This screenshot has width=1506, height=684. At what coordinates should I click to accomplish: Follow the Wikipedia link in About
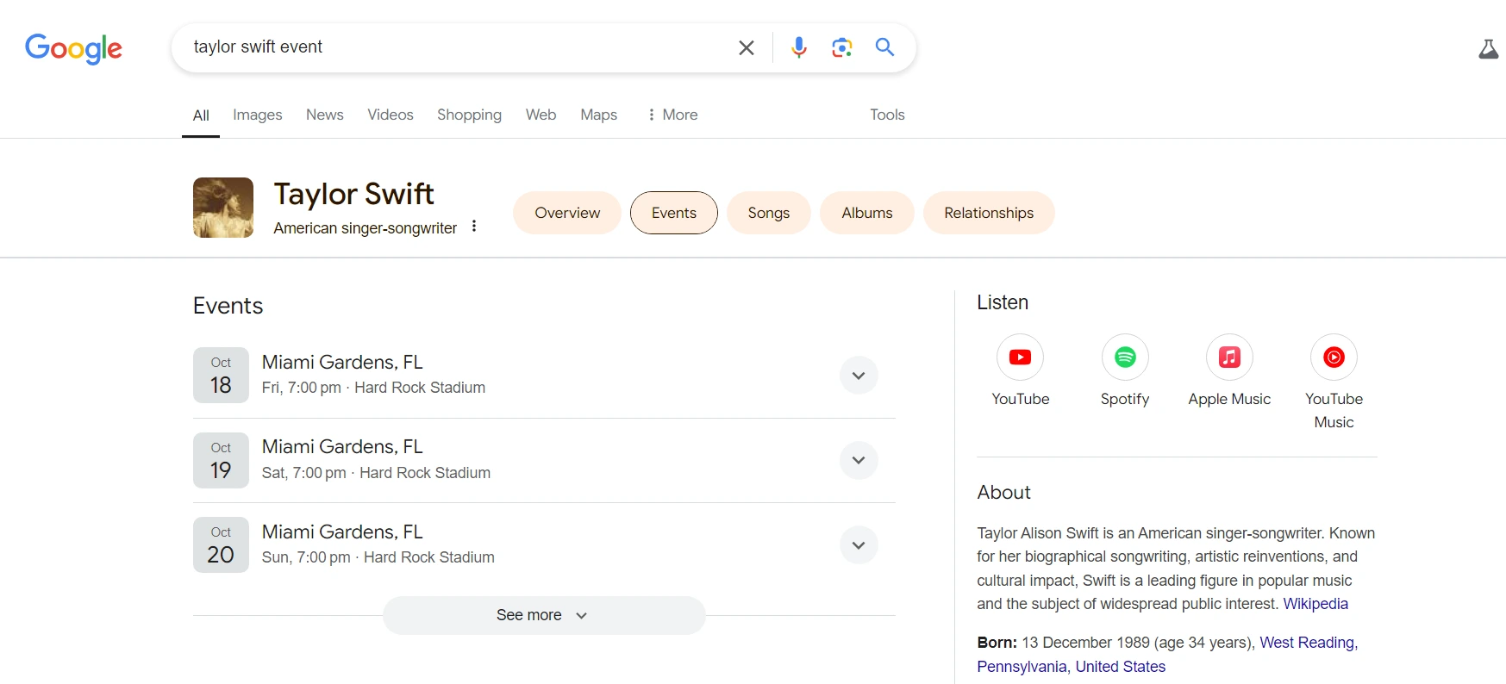click(1315, 604)
